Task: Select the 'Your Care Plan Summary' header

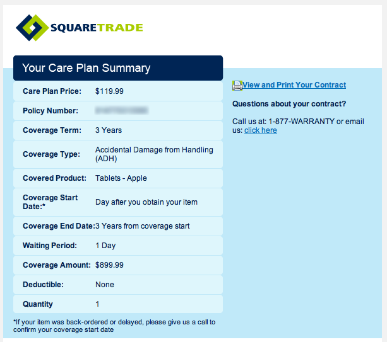Action: [86, 68]
